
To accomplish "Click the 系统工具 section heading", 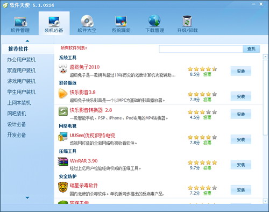I will pyautogui.click(x=68, y=58).
